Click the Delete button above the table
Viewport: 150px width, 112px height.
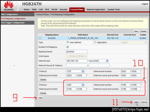click(143, 31)
